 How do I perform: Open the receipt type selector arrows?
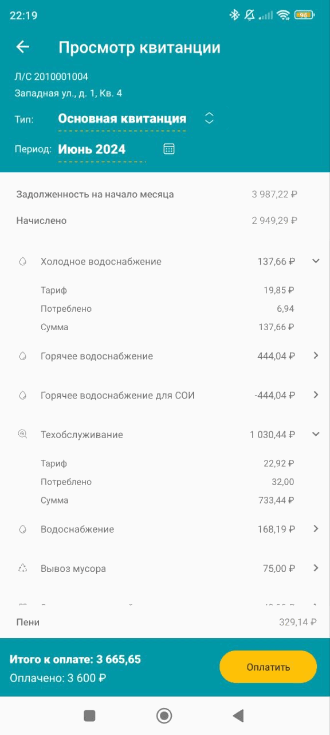(209, 118)
